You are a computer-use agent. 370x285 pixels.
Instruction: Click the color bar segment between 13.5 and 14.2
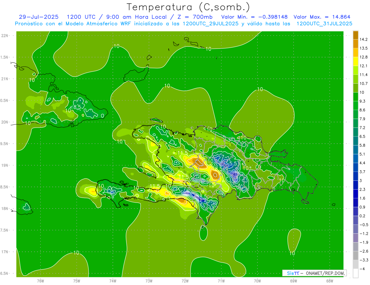tap(356, 44)
